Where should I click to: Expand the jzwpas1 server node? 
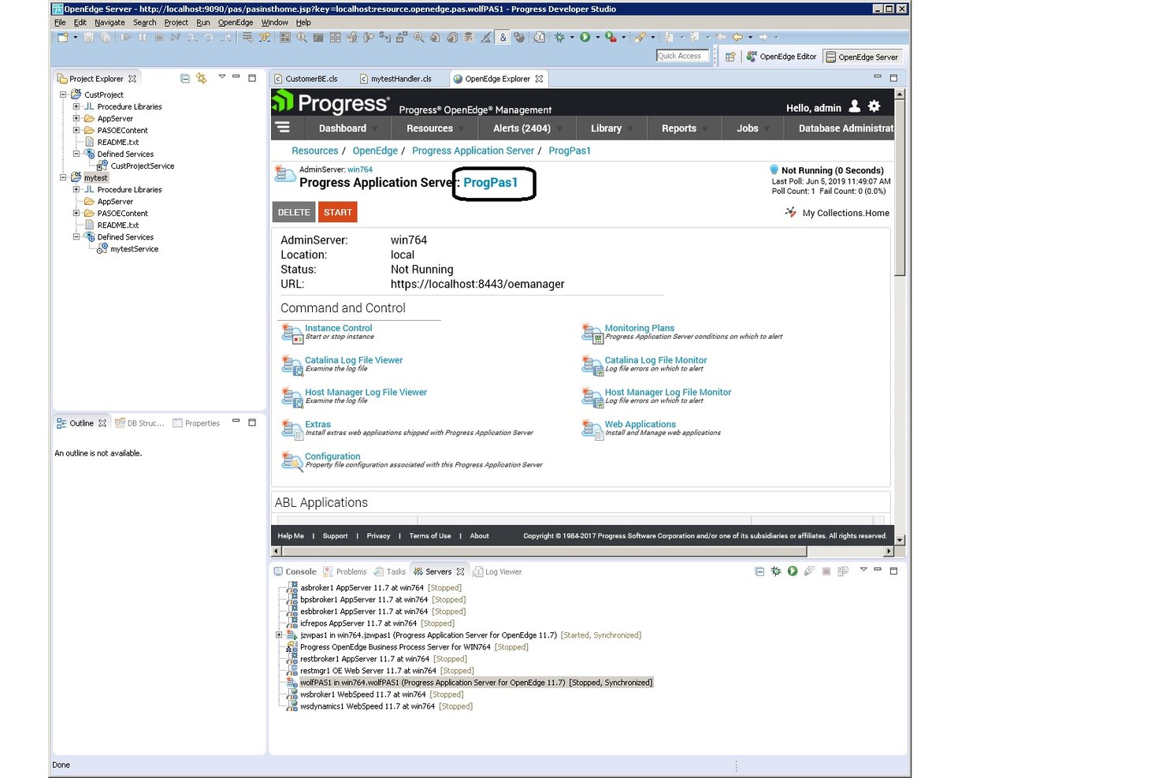[x=279, y=635]
